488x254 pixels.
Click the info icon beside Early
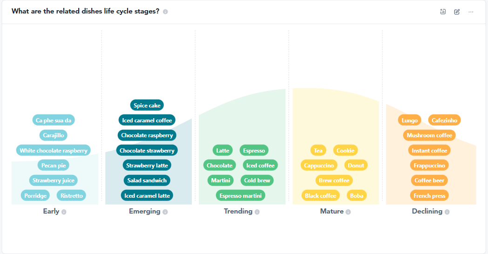[x=64, y=212]
